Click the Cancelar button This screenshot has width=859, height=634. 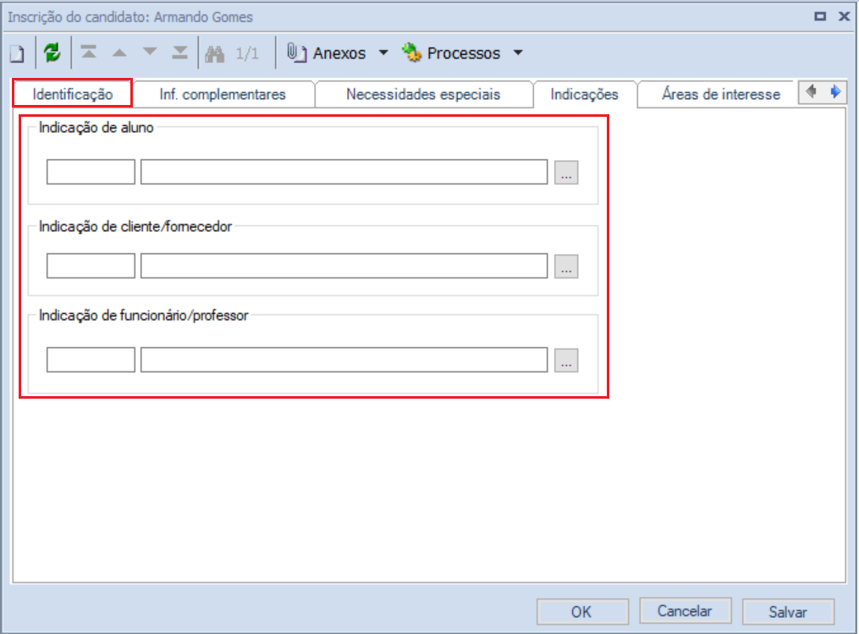686,611
